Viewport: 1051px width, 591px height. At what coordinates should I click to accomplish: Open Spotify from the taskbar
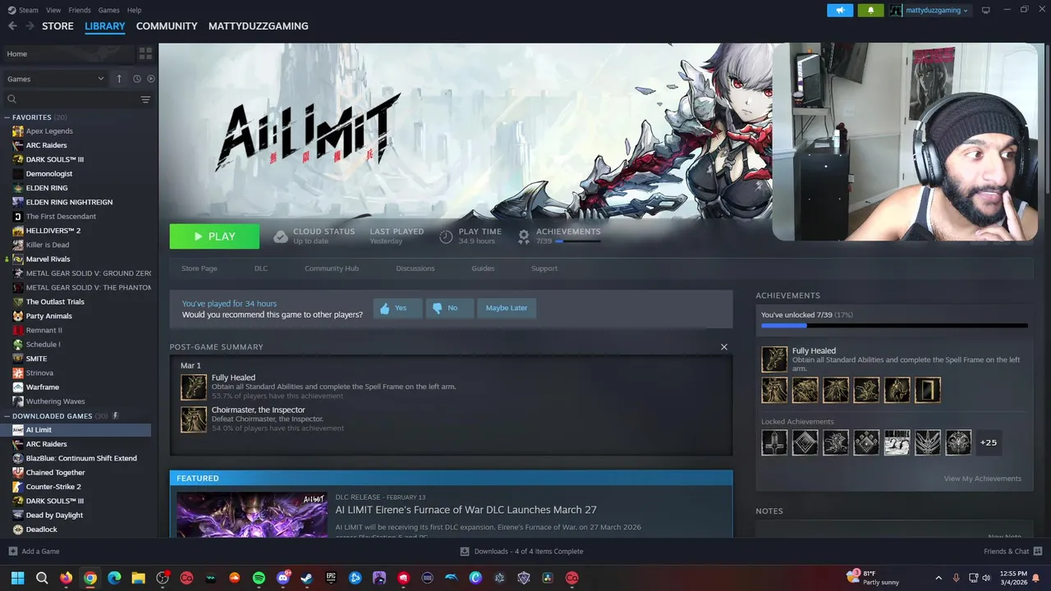point(259,578)
